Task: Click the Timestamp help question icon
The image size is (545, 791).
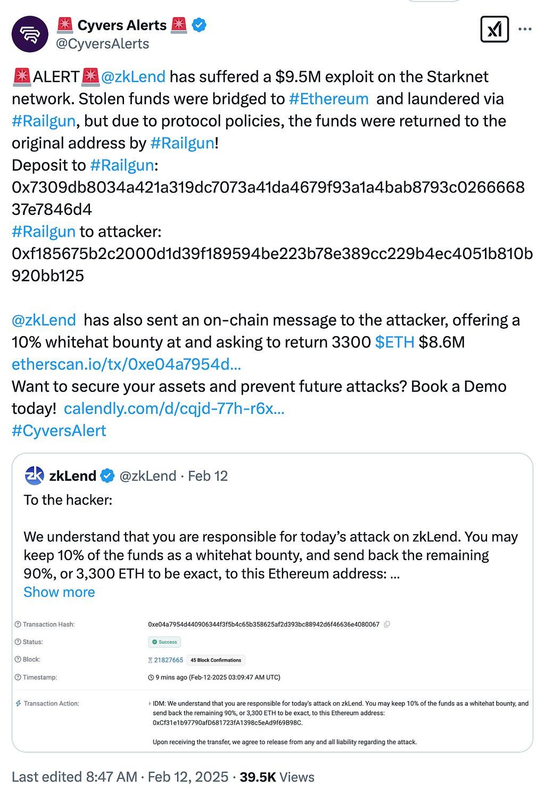Action: click(18, 678)
